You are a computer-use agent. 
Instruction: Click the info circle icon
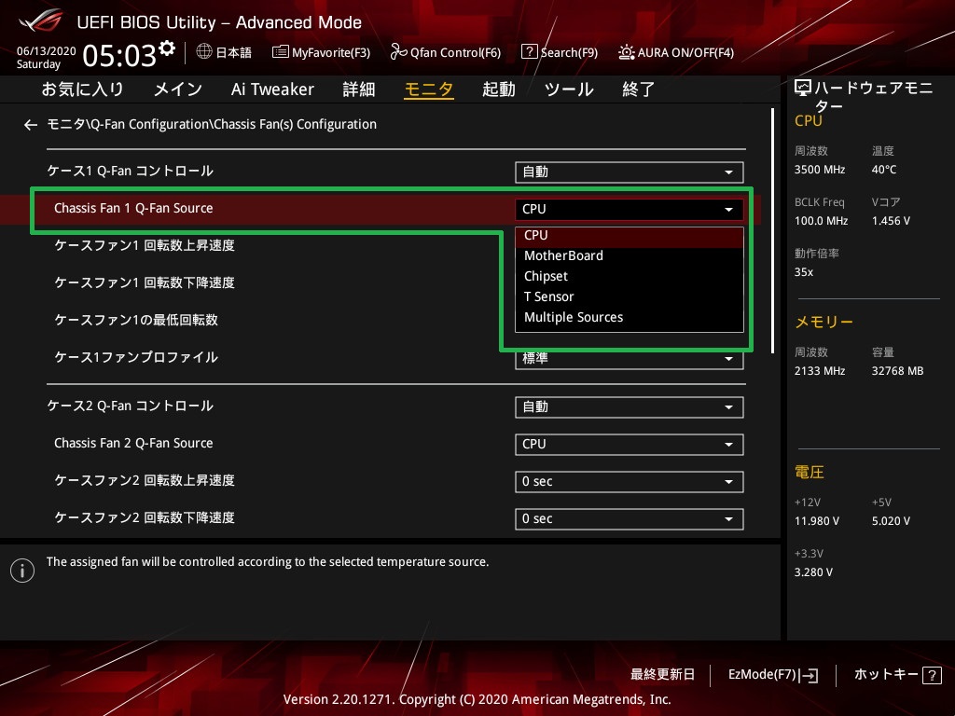(22, 571)
